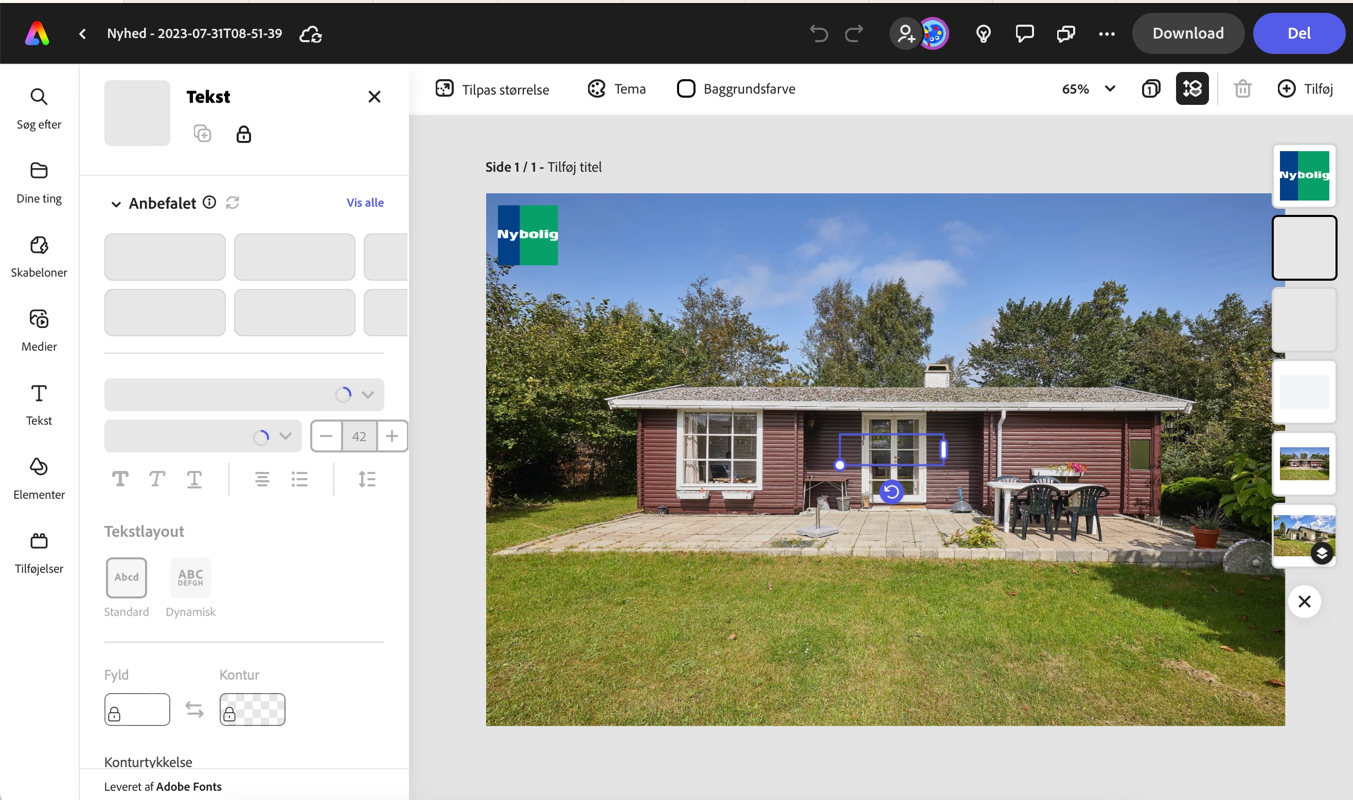The image size is (1353, 800).
Task: Click the Vis alle link
Action: click(365, 203)
